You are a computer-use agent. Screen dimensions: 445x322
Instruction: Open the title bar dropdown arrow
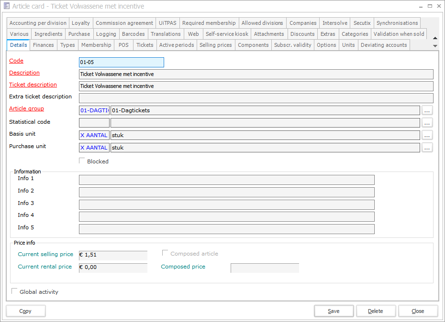(420, 7)
